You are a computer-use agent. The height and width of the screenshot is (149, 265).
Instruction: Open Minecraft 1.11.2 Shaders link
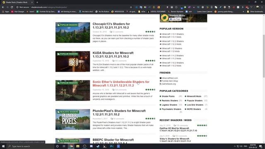[x=173, y=55]
